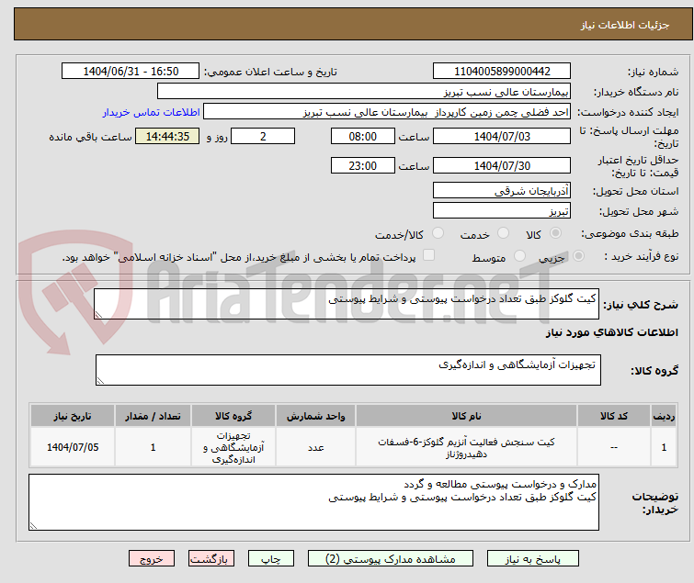Click the table cell date 1404/07/05

(x=73, y=447)
